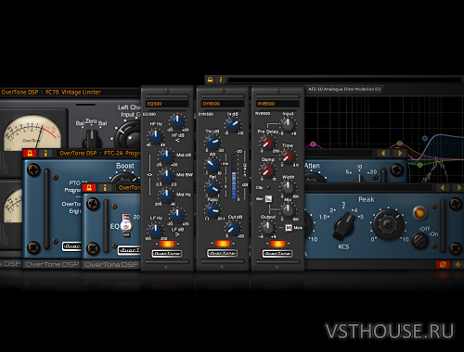Click the green EQ band node on the graph
Image resolution: width=464 pixels, height=352 pixels.
click(419, 165)
